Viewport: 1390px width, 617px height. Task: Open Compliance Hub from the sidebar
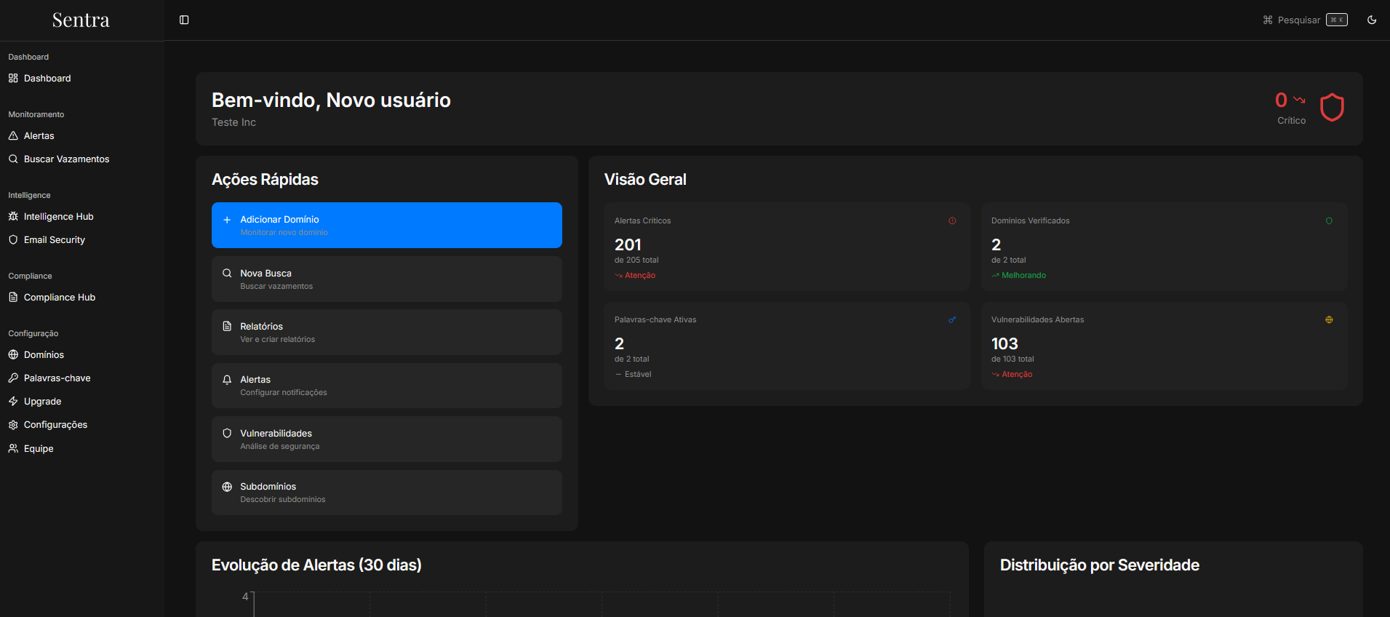pyautogui.click(x=59, y=298)
